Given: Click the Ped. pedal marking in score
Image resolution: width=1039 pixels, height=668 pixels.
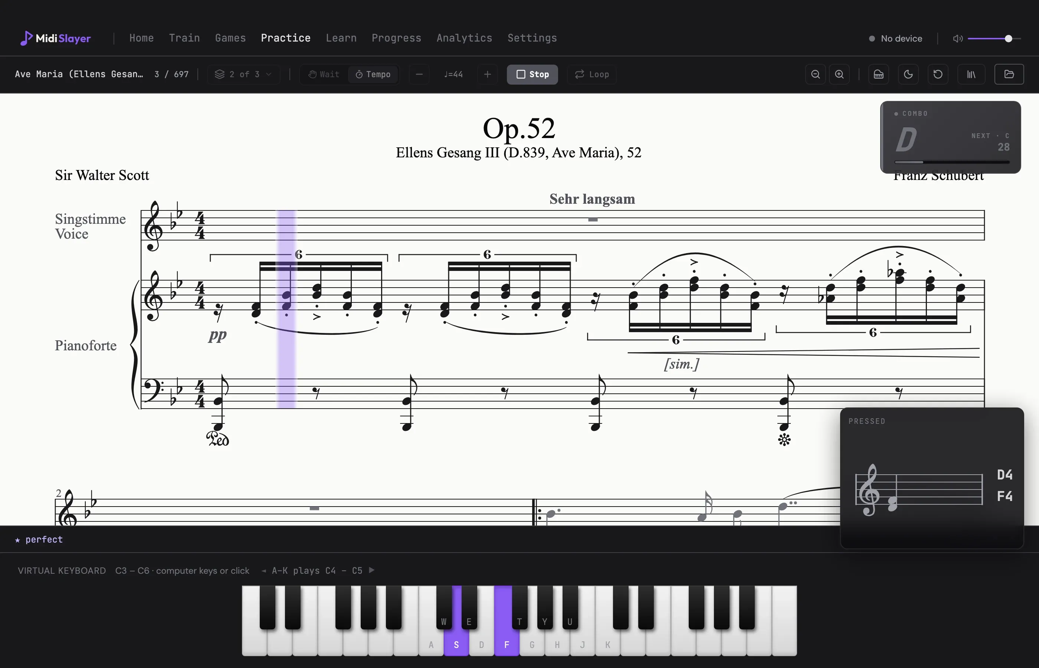Looking at the screenshot, I should (x=218, y=439).
